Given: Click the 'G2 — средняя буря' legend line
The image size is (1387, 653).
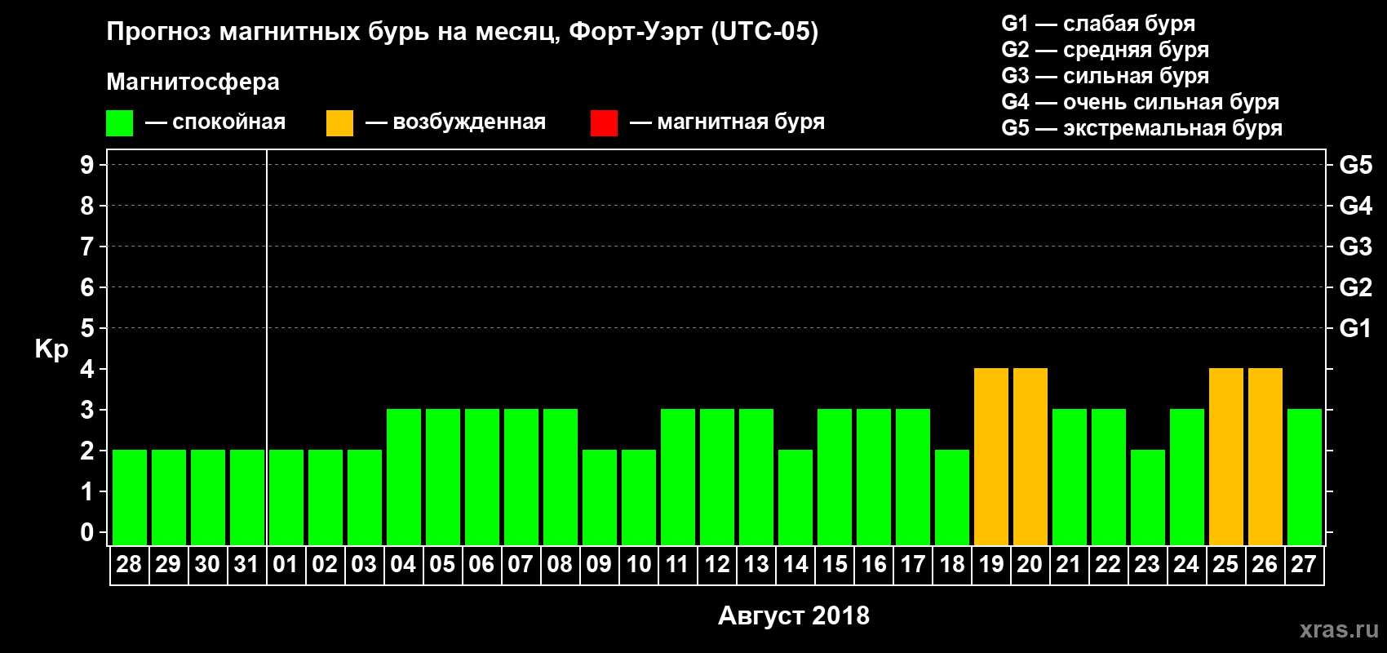Looking at the screenshot, I should pyautogui.click(x=1105, y=50).
